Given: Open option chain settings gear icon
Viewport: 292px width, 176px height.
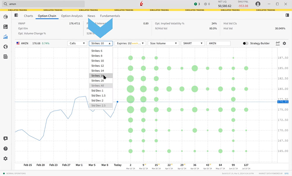Looking at the screenshot, I should pos(284,43).
